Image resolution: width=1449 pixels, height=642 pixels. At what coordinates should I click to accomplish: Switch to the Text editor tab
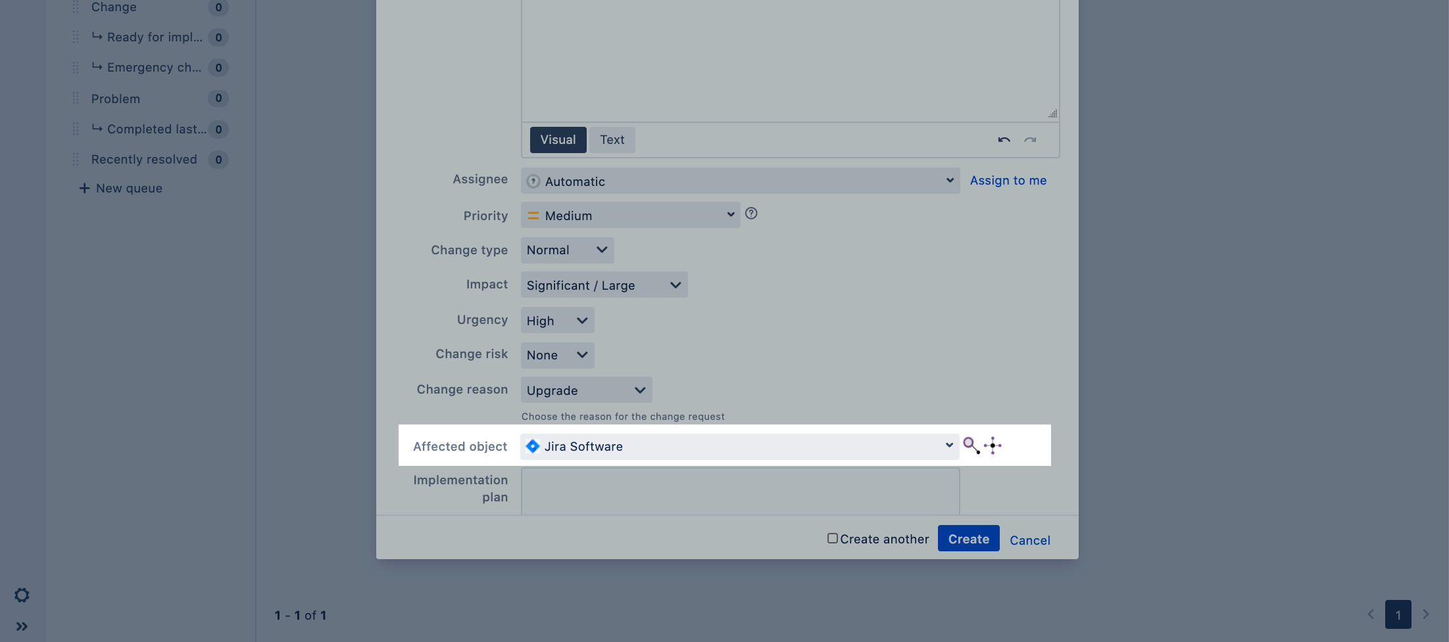pos(612,140)
